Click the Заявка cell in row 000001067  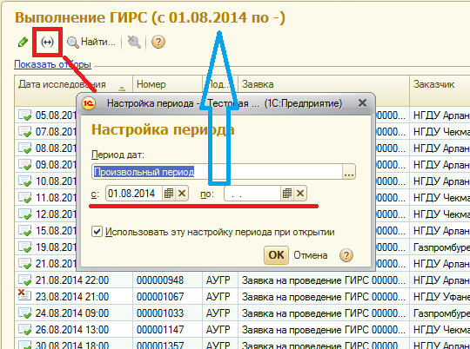coord(324,297)
